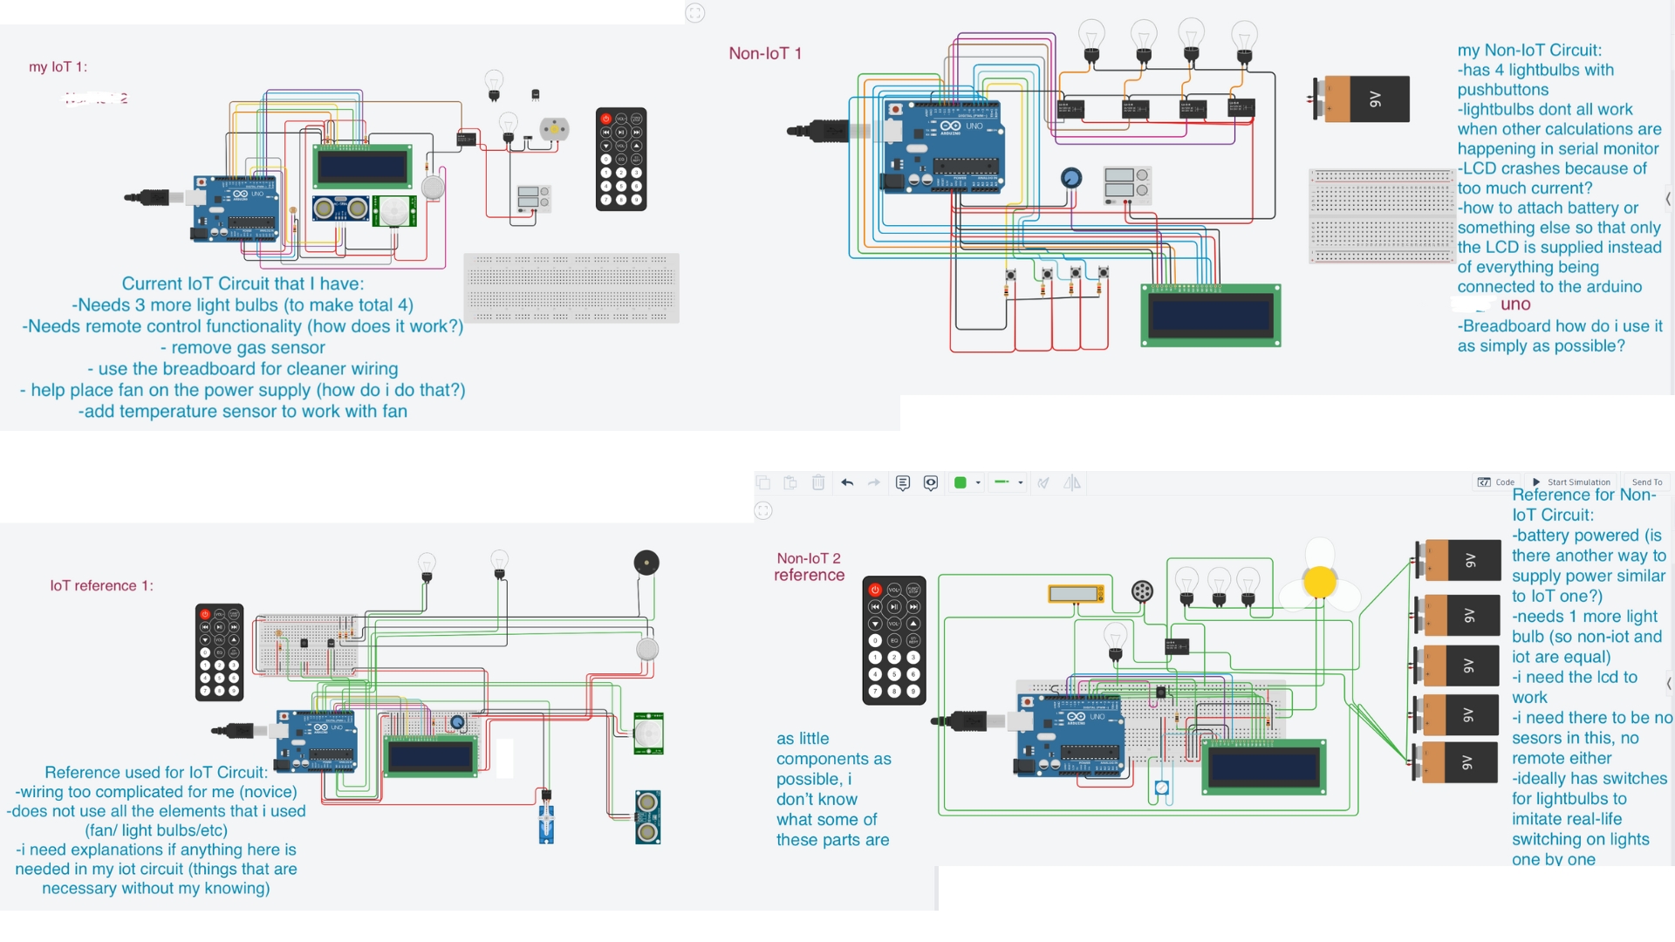Select the Mirror/Flip tool

click(1072, 482)
